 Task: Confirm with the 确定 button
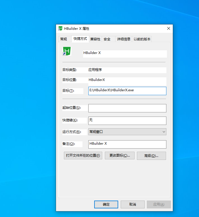tap(106, 204)
